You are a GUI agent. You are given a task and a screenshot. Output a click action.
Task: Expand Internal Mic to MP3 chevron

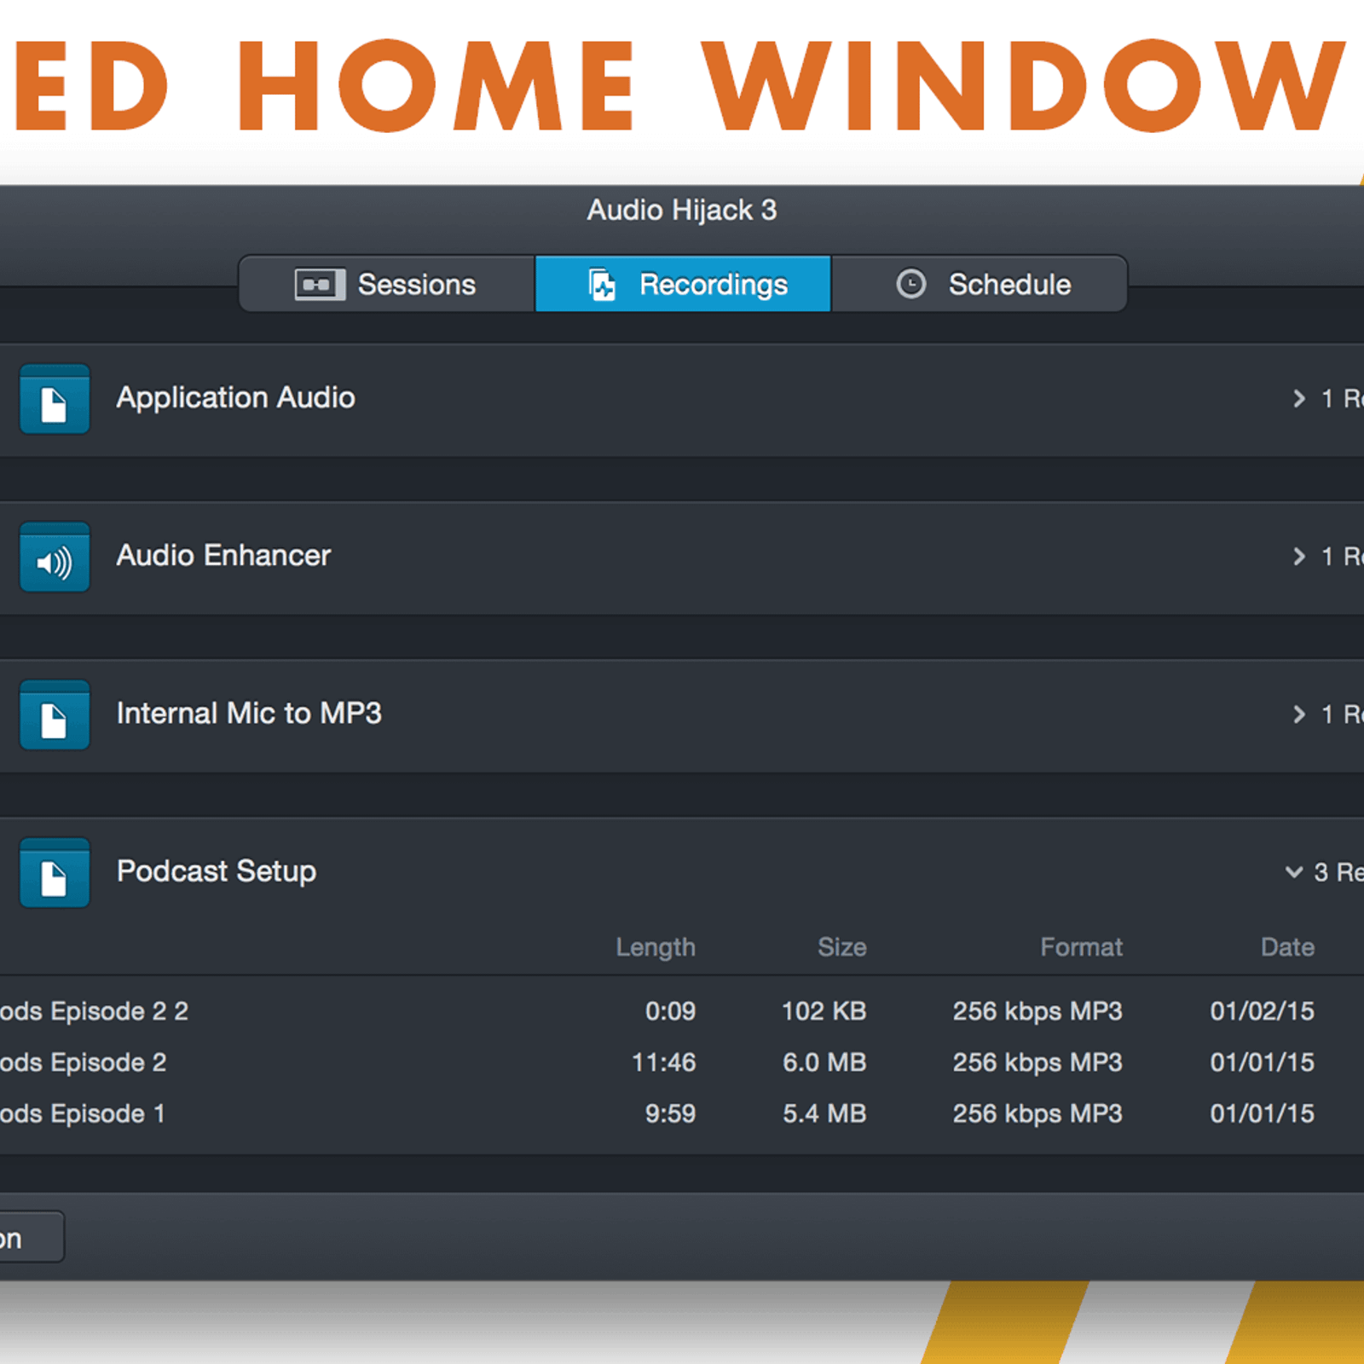pyautogui.click(x=1298, y=714)
